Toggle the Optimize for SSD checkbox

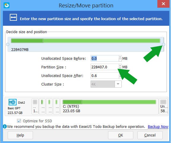tap(19, 121)
